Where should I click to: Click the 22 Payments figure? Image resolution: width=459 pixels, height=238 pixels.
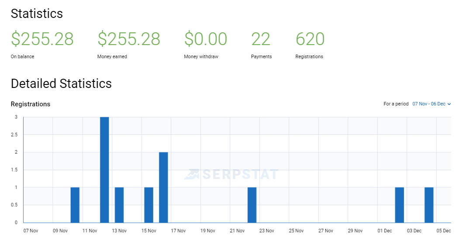click(261, 39)
